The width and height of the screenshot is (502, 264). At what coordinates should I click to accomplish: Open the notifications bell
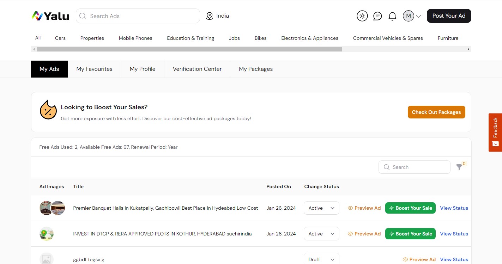pyautogui.click(x=392, y=16)
